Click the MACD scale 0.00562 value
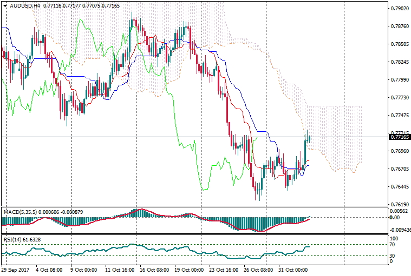The width and height of the screenshot is (411, 276). click(x=399, y=212)
